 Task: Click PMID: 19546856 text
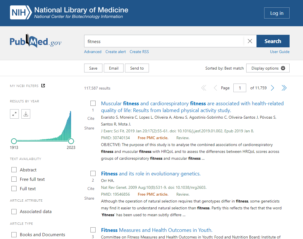(115, 195)
